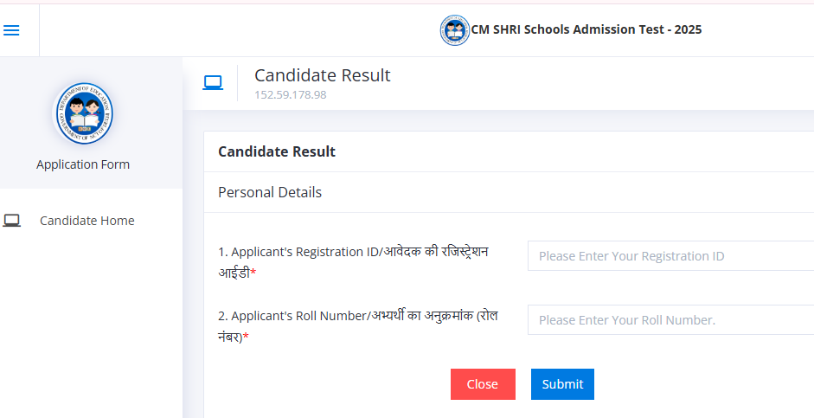This screenshot has height=418, width=814.
Task: Click the red asterisk after आईडी
Action: [253, 272]
